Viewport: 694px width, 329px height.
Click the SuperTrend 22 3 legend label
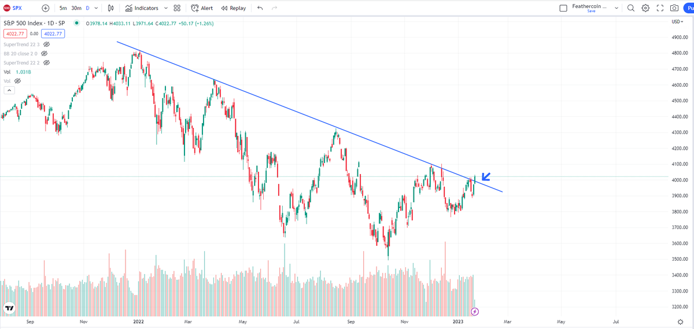(x=22, y=44)
